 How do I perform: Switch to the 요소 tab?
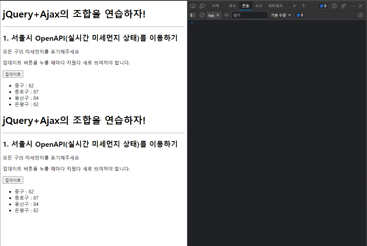(x=233, y=6)
